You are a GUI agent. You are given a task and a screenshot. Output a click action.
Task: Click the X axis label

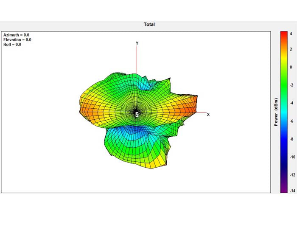point(208,115)
